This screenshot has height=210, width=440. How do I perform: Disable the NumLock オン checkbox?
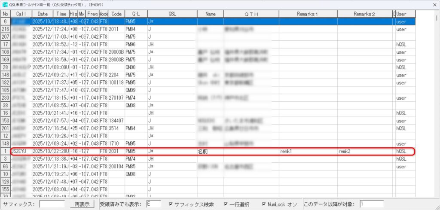[x=264, y=204]
